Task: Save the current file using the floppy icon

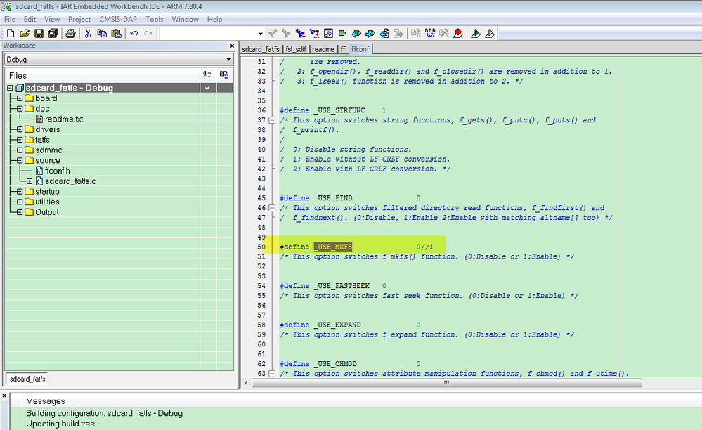Action: pos(39,34)
